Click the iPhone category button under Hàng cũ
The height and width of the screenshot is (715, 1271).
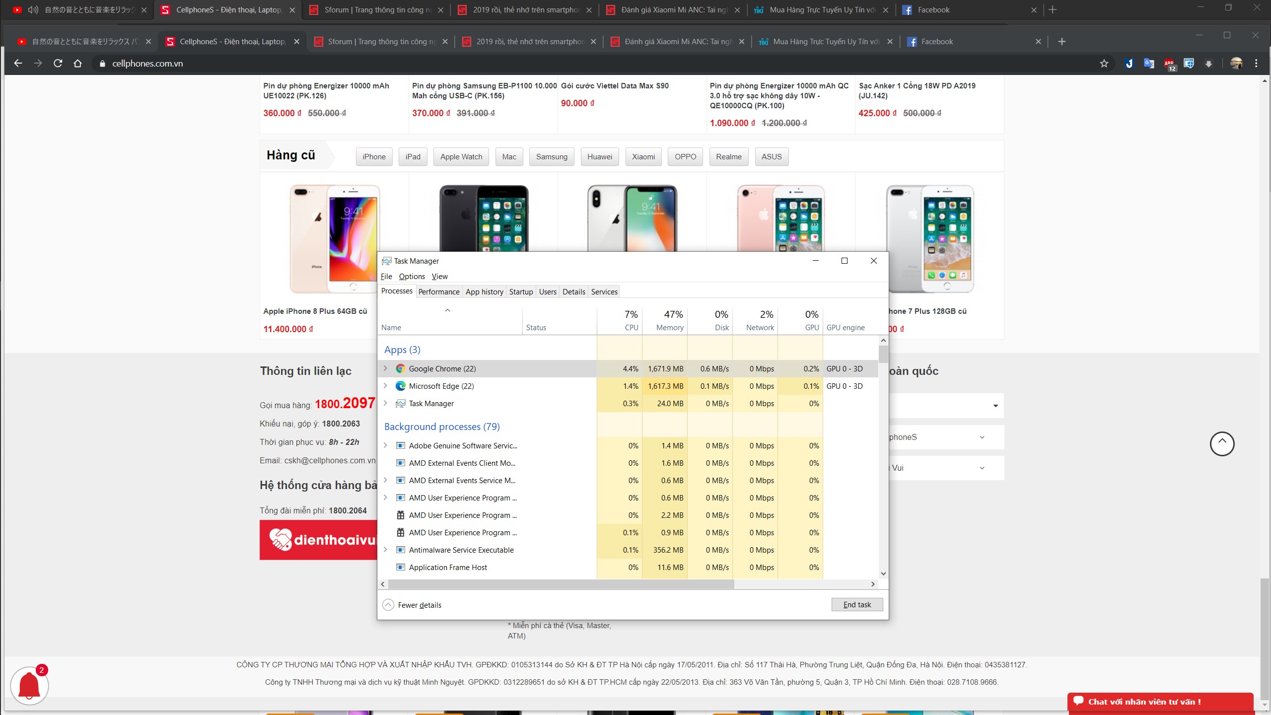point(374,157)
